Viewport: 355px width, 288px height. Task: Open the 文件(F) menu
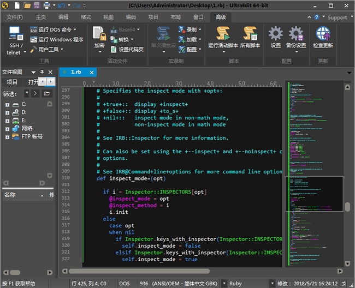[15, 17]
